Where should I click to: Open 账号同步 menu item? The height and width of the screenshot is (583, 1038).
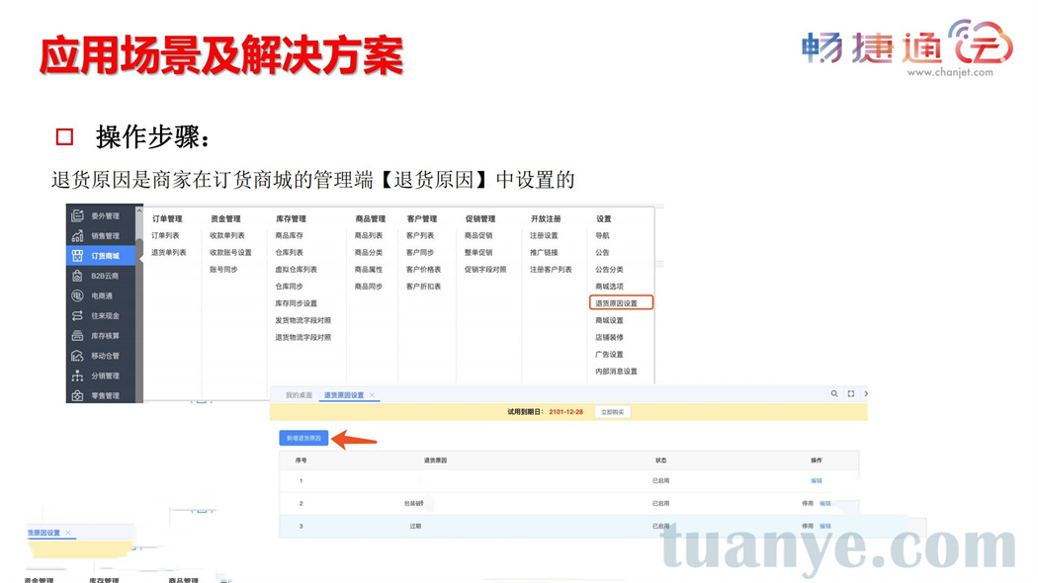click(223, 270)
